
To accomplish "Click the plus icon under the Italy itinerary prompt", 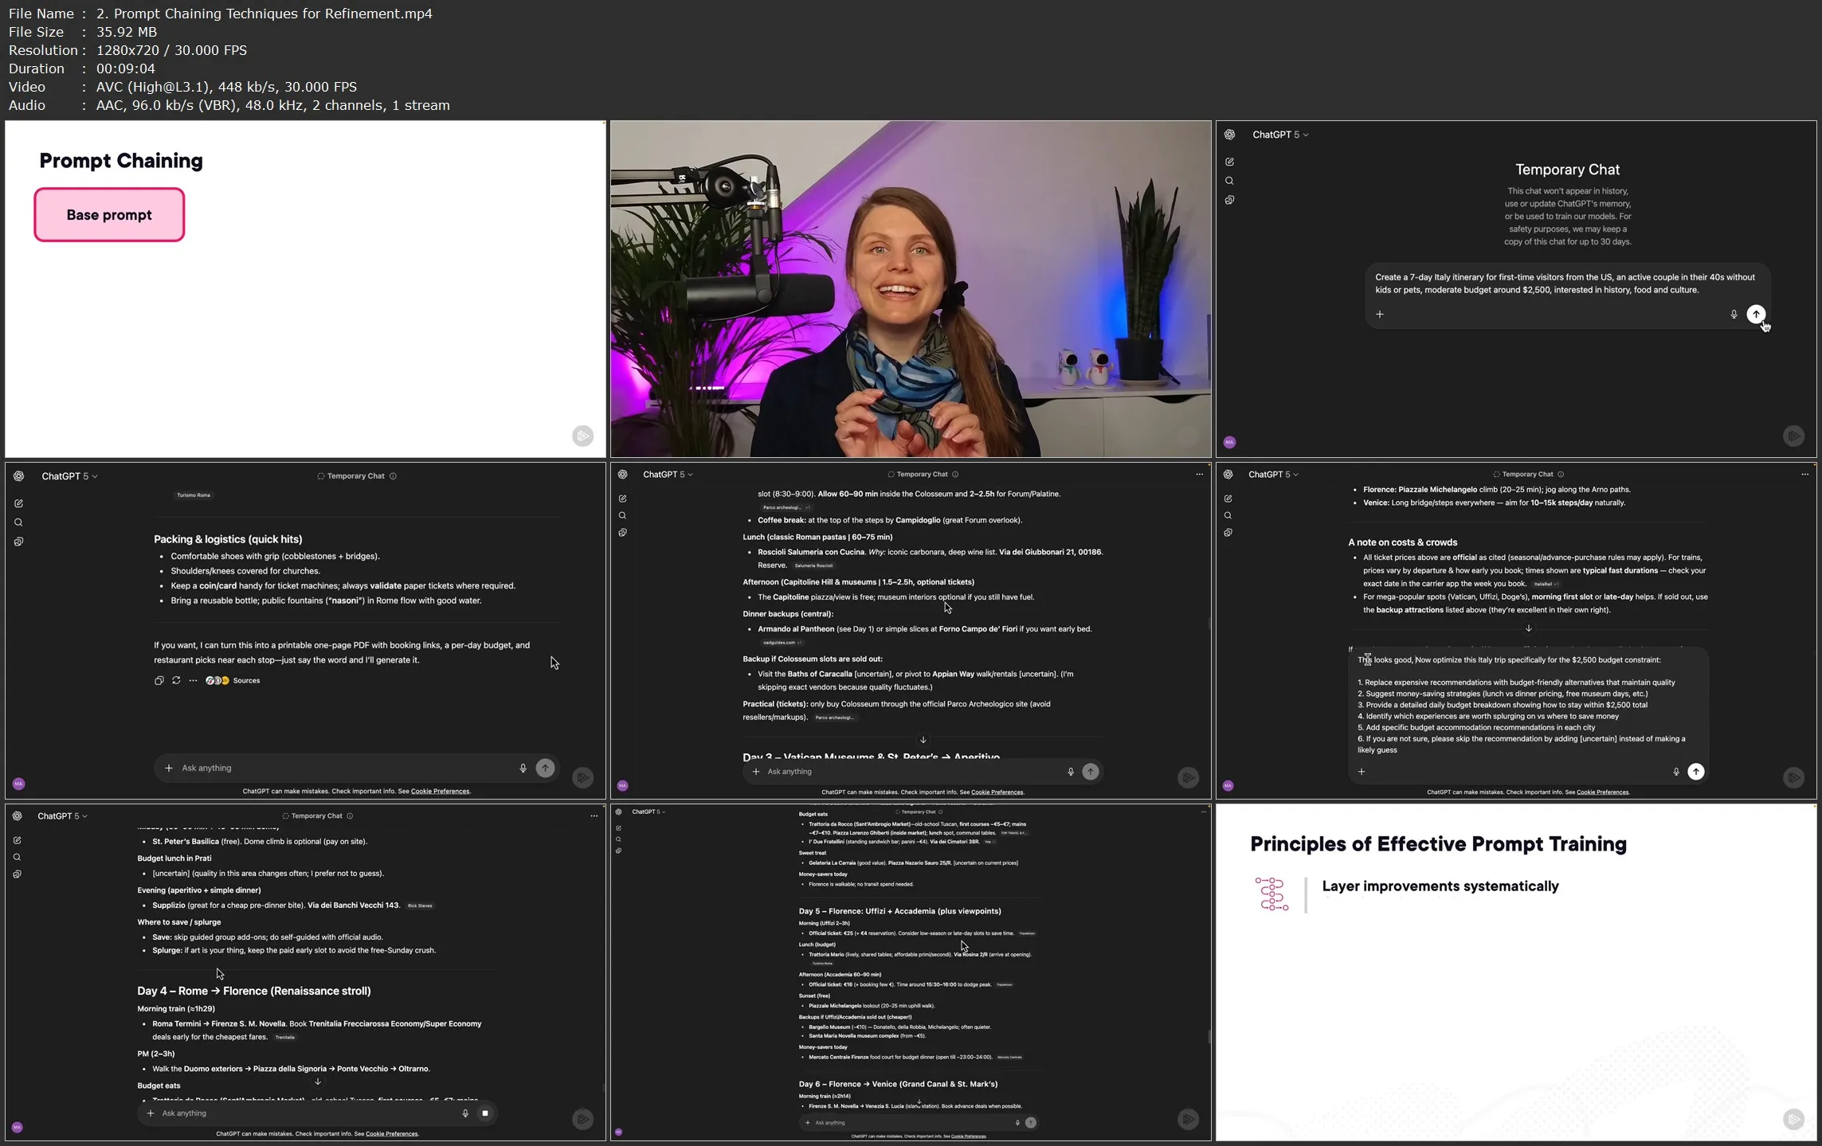I will point(1379,314).
